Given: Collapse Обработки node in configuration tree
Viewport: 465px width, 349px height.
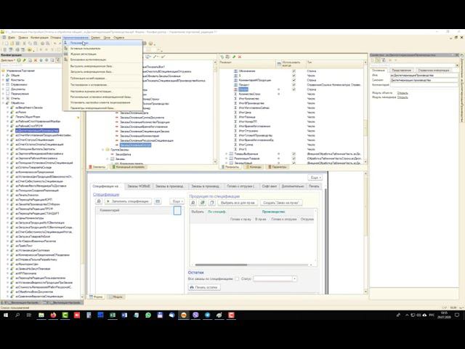Looking at the screenshot, I should pyautogui.click(x=3, y=103).
